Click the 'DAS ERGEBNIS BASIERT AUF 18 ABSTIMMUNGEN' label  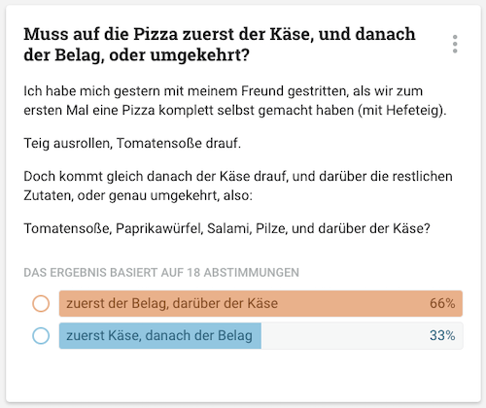point(161,273)
